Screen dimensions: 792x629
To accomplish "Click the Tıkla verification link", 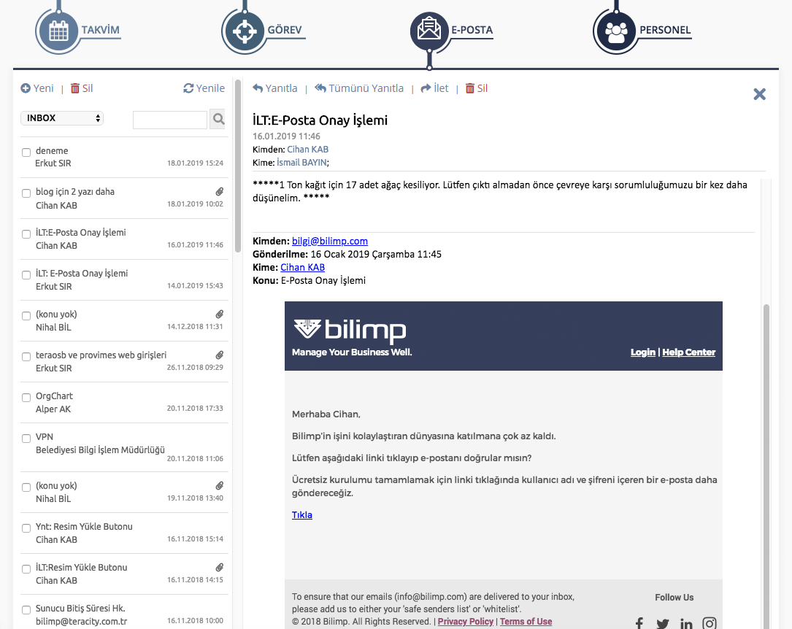I will pos(301,515).
